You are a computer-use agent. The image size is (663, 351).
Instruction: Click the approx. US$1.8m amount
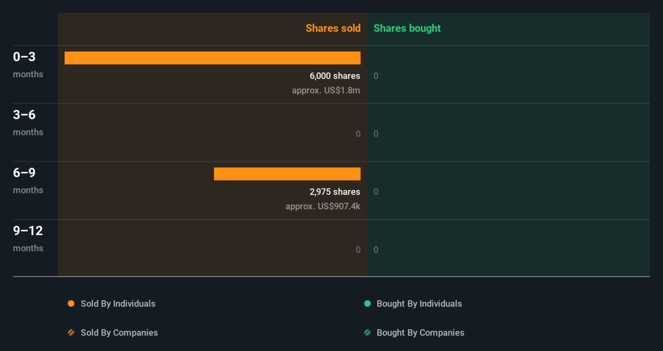pos(326,90)
